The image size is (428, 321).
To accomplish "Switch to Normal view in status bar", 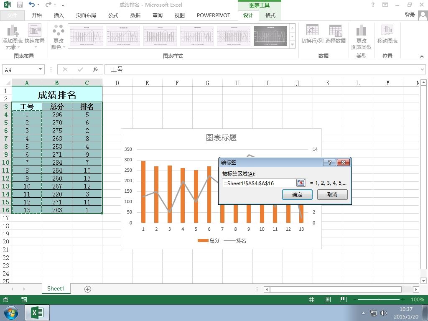I will click(x=311, y=300).
